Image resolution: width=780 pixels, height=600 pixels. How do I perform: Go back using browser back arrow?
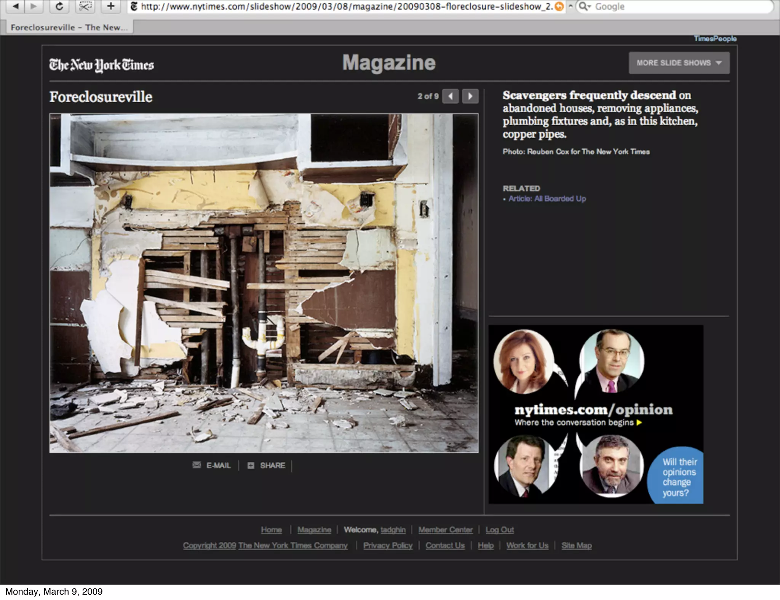point(15,6)
